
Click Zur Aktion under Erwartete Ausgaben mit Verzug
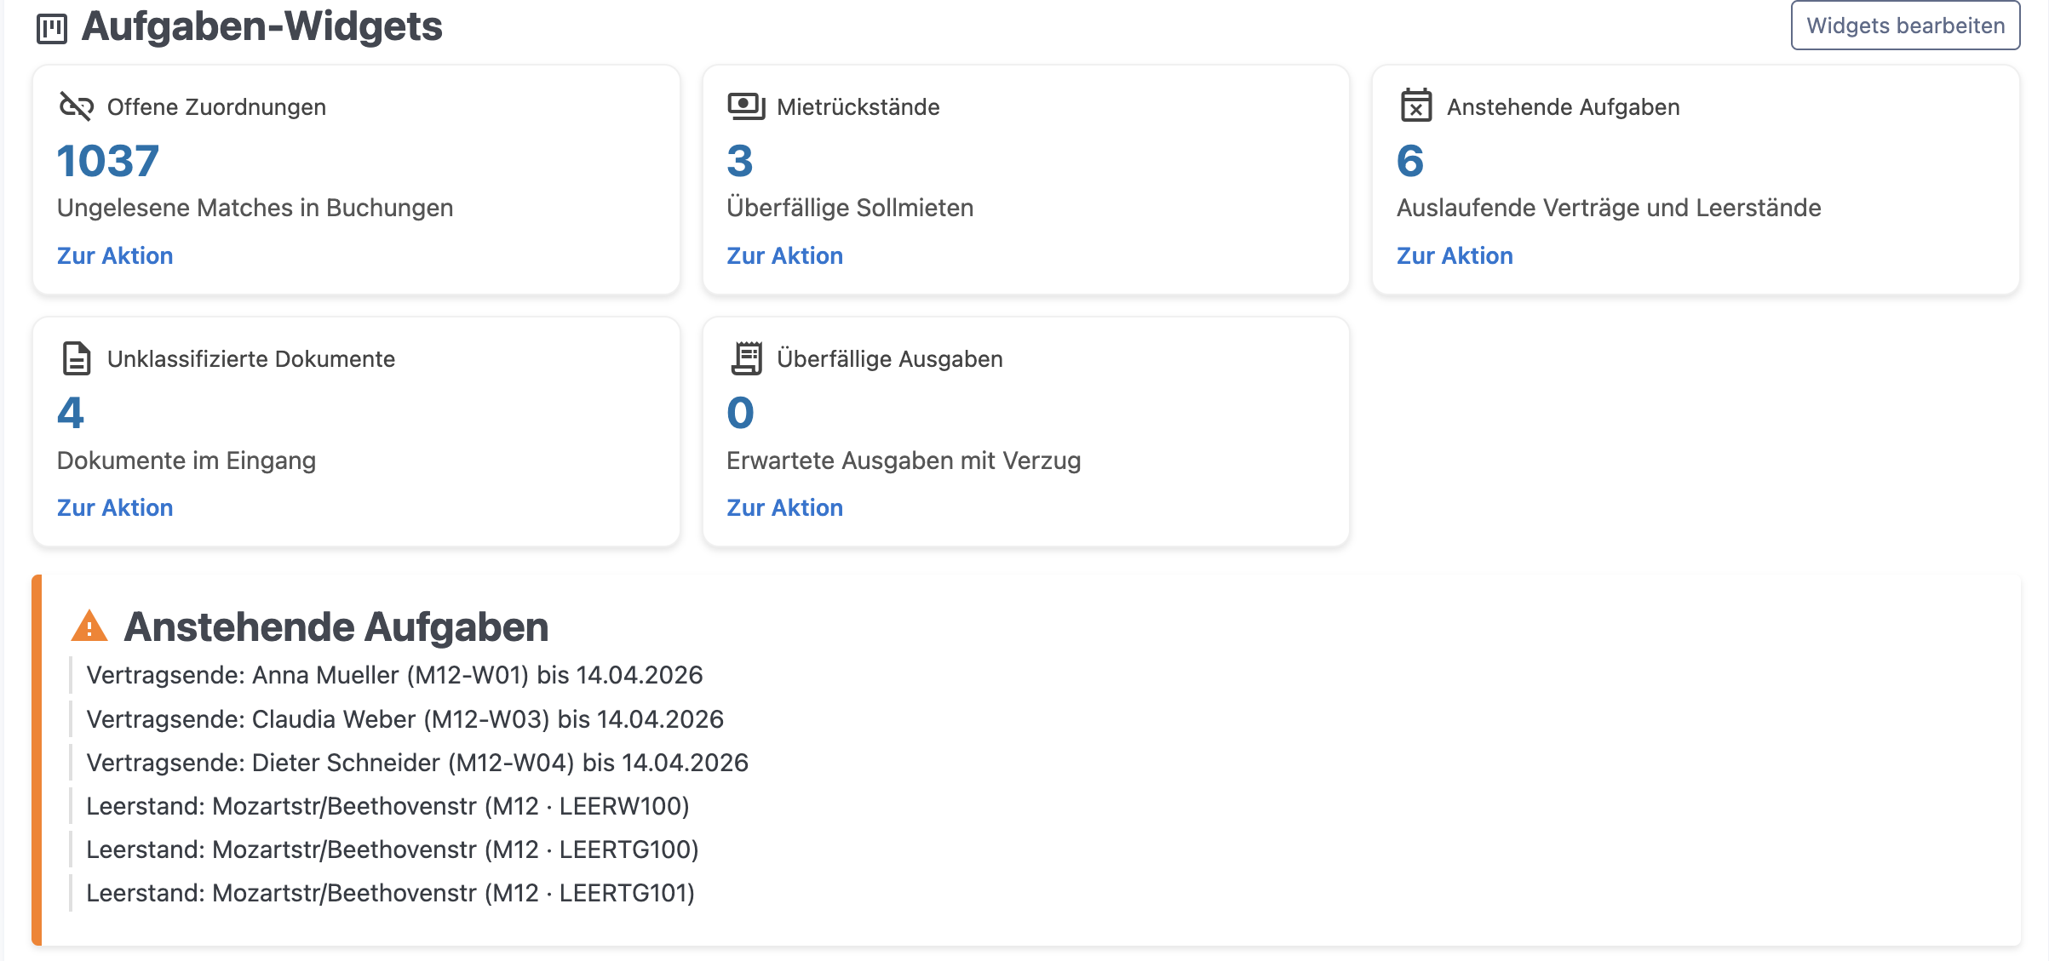(x=784, y=507)
